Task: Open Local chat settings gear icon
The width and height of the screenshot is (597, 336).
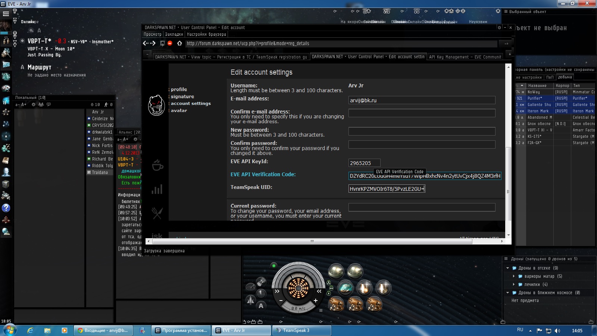Action: click(34, 105)
